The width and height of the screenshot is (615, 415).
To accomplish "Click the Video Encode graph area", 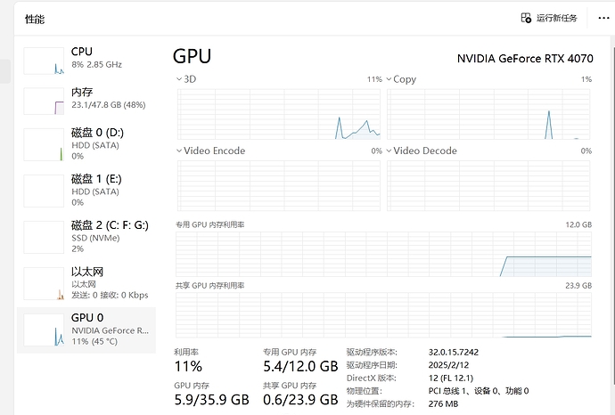I will coord(279,184).
